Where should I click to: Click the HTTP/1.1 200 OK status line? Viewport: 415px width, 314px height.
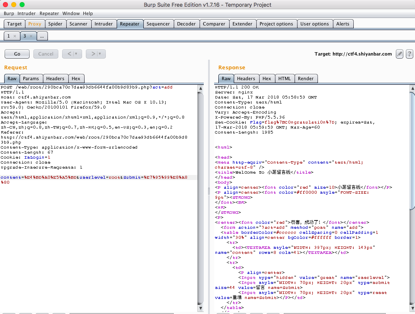(237, 87)
